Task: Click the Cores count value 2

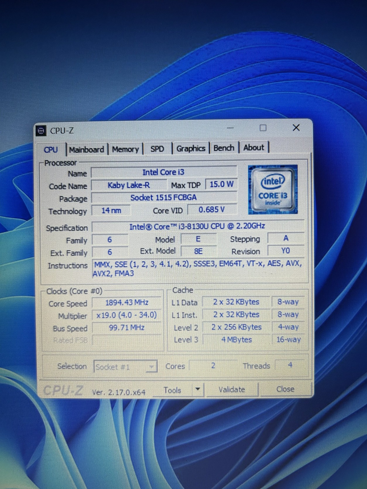Action: point(213,366)
